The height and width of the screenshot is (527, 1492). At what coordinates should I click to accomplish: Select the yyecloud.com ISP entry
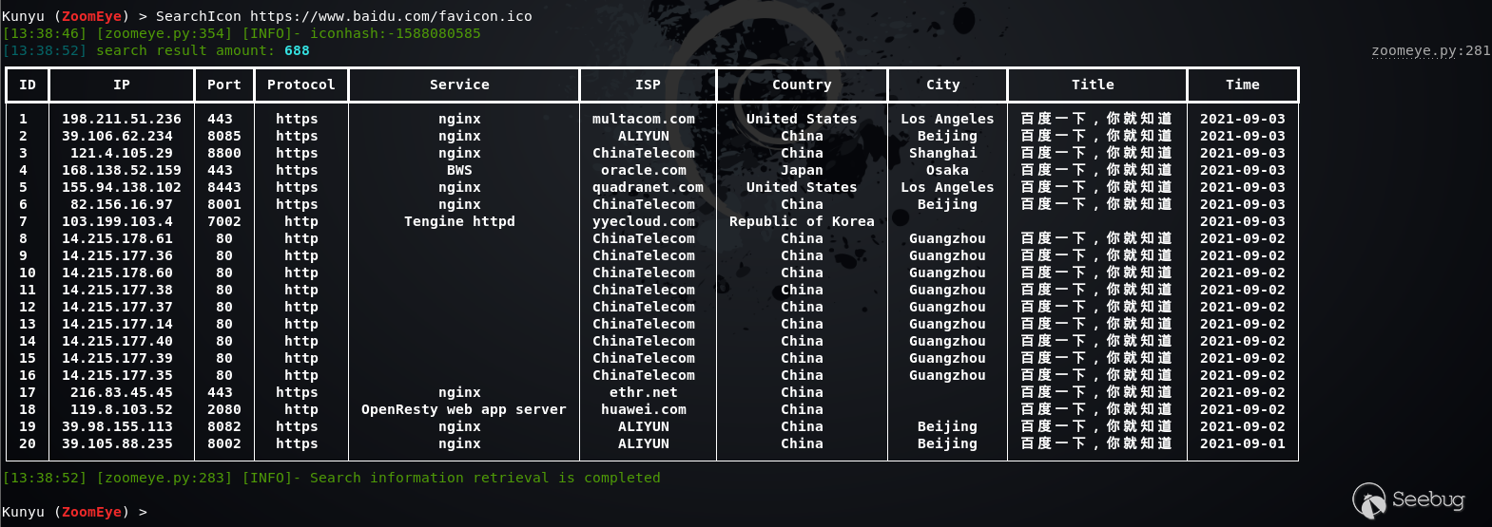pos(644,221)
